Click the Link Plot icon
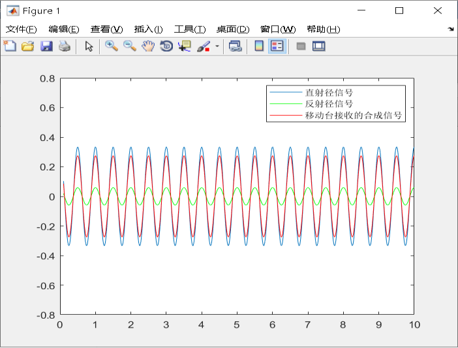458x348 pixels. pyautogui.click(x=235, y=46)
